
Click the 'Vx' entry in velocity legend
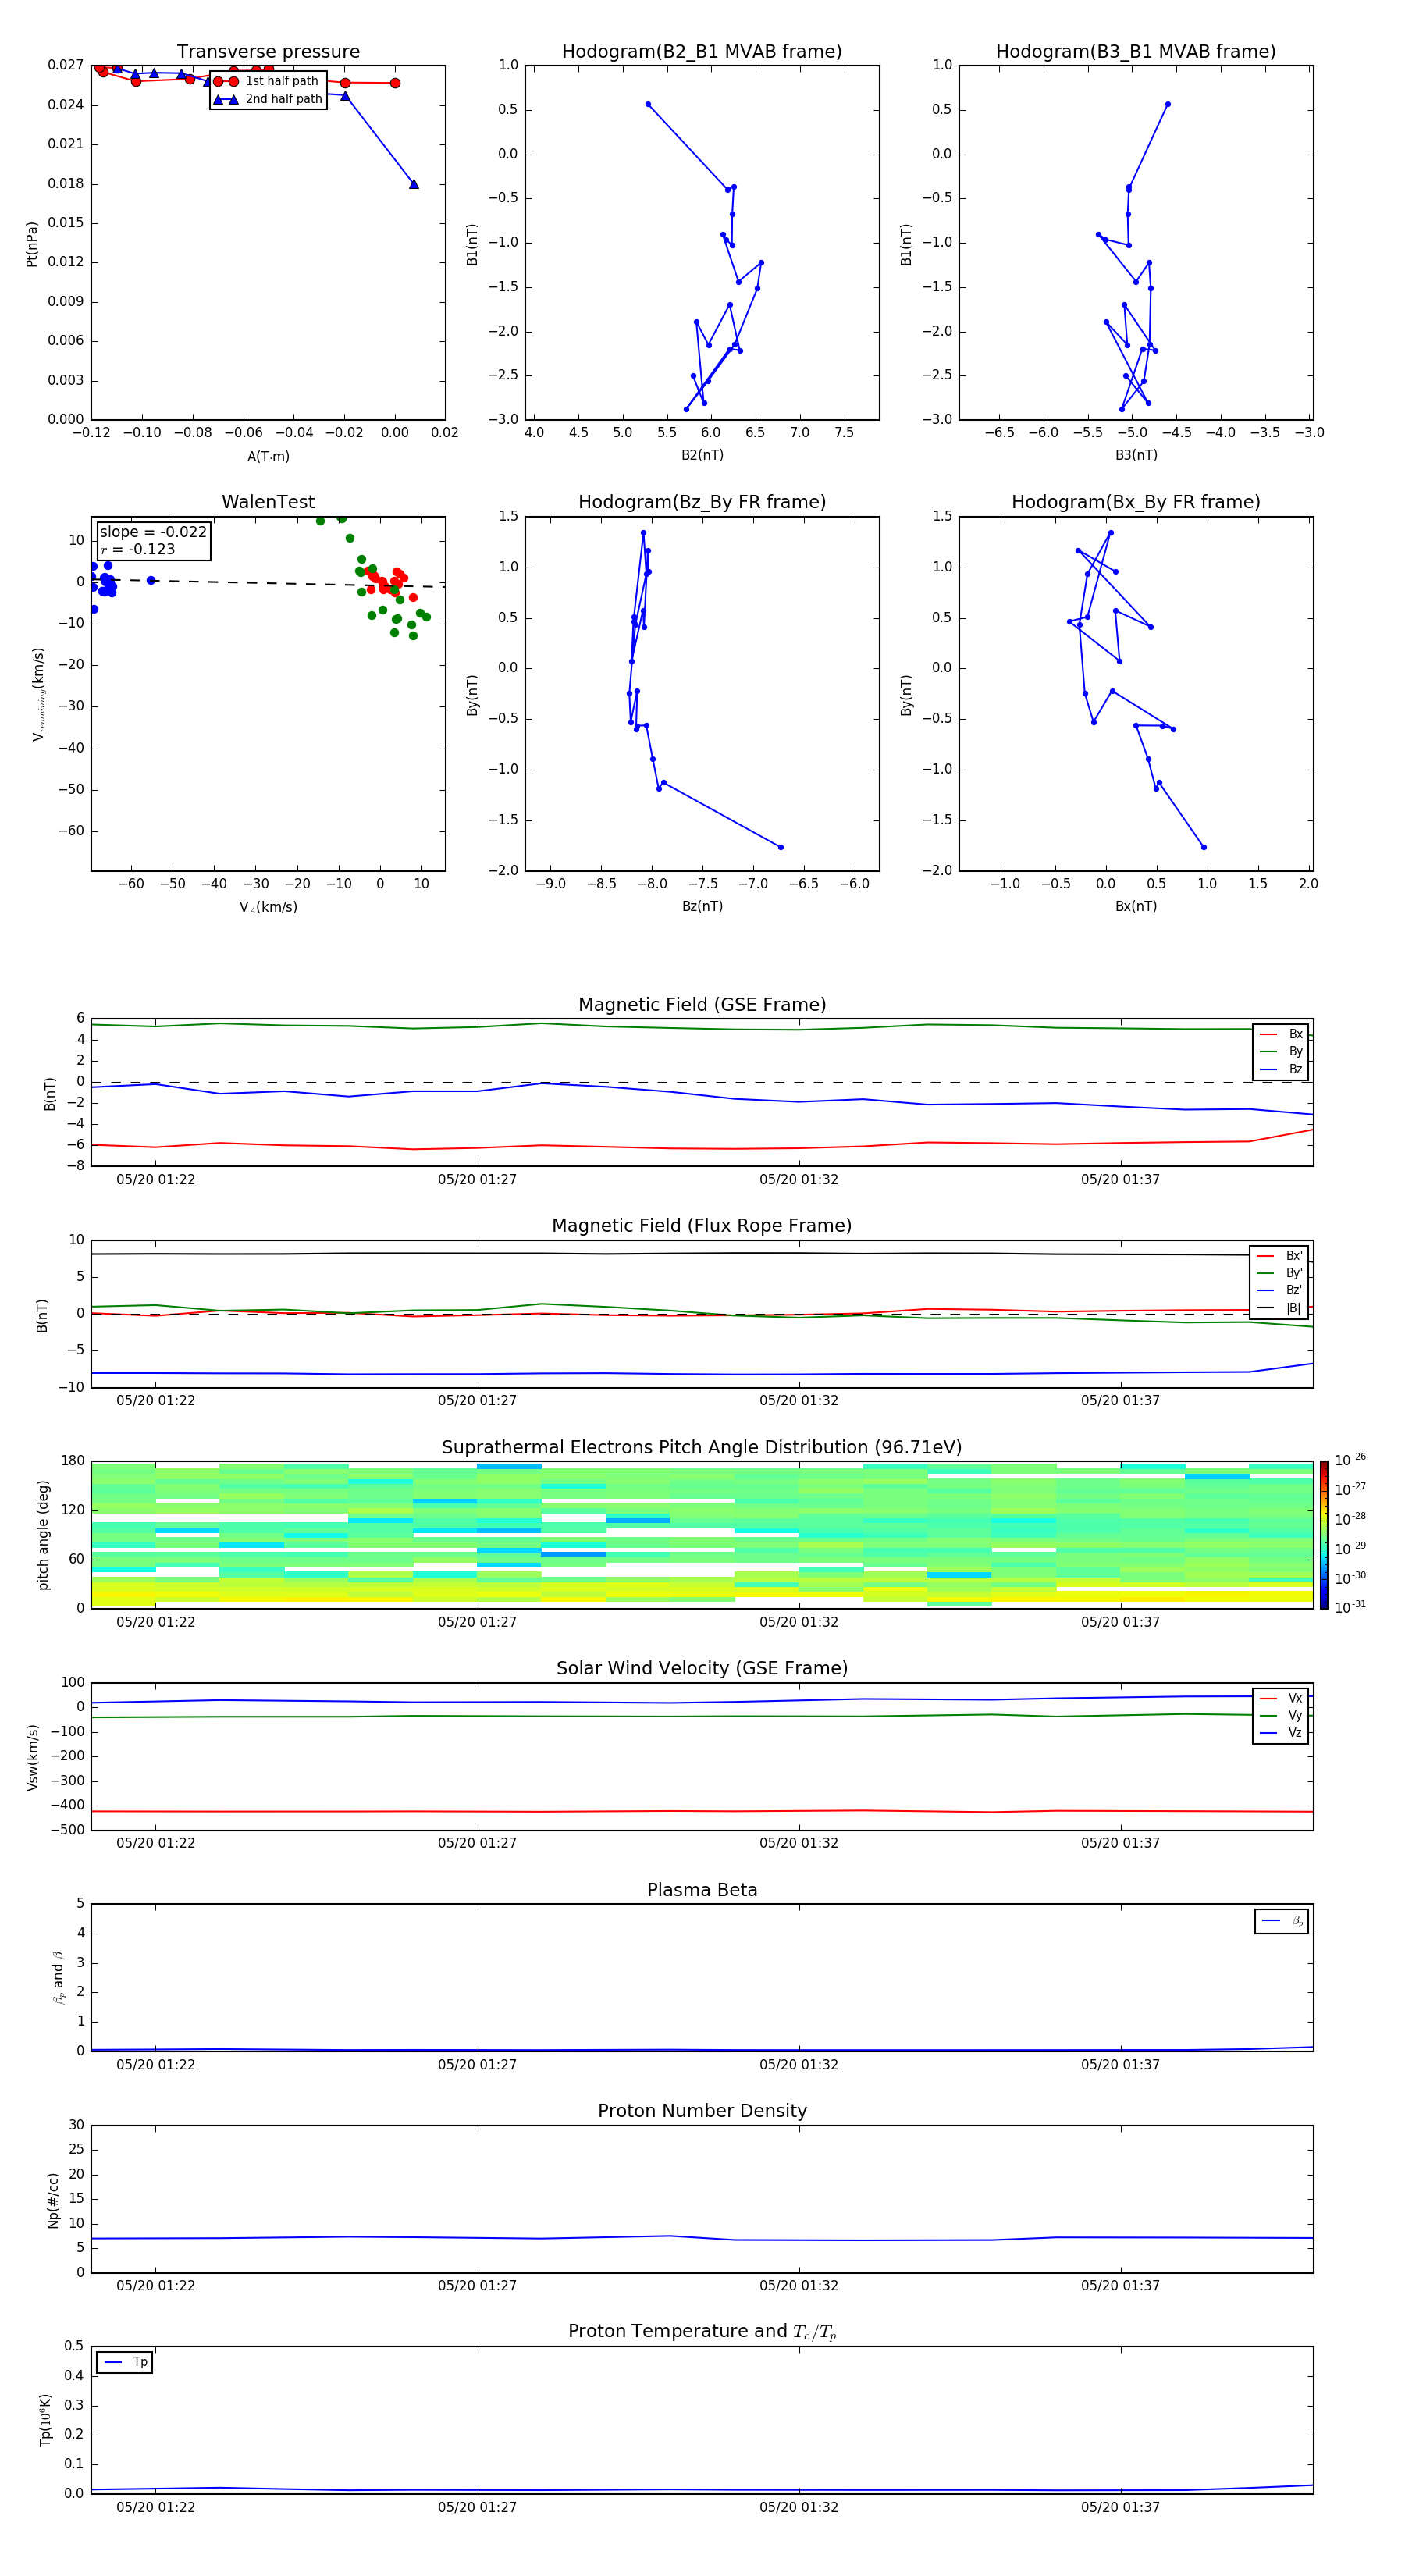click(1281, 1698)
